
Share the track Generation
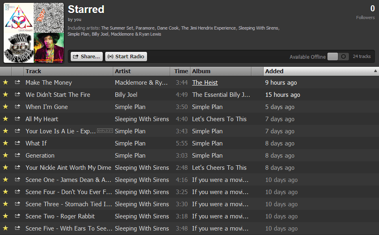(x=17, y=155)
